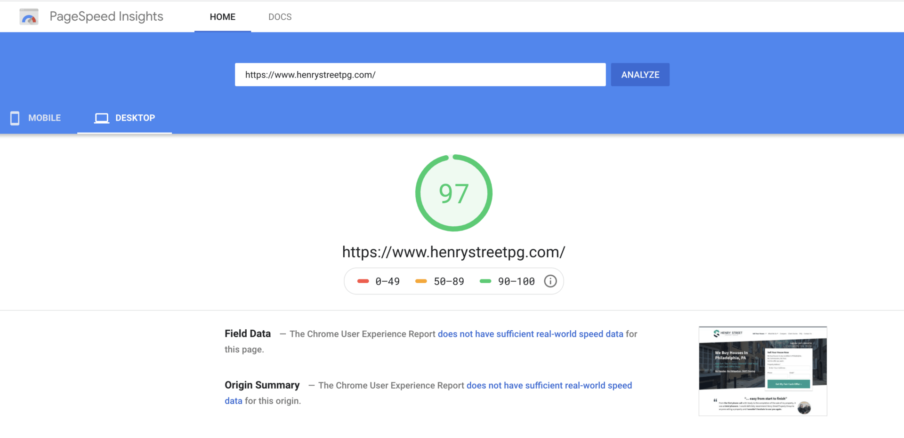Switch to the HOME tab
The height and width of the screenshot is (438, 904).
[223, 17]
